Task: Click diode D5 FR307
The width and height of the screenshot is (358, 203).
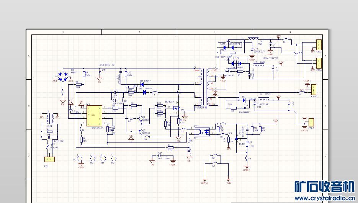Action: click(x=142, y=85)
